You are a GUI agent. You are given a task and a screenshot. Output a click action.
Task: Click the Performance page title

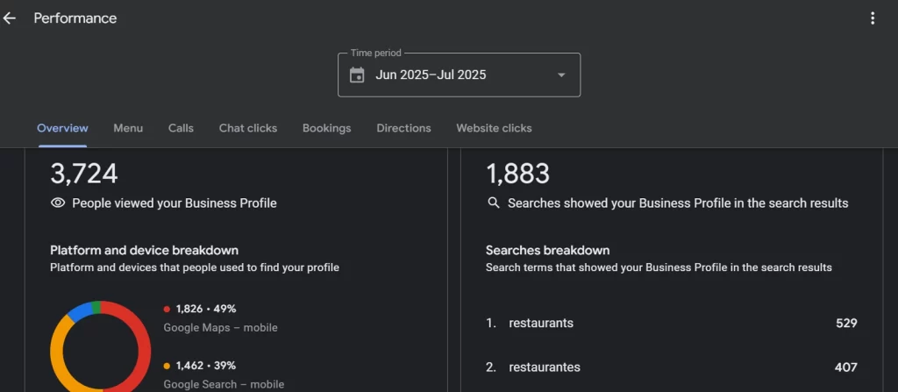[75, 18]
